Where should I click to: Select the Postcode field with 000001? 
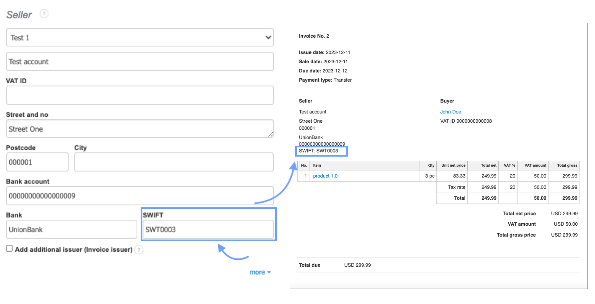[x=37, y=162]
